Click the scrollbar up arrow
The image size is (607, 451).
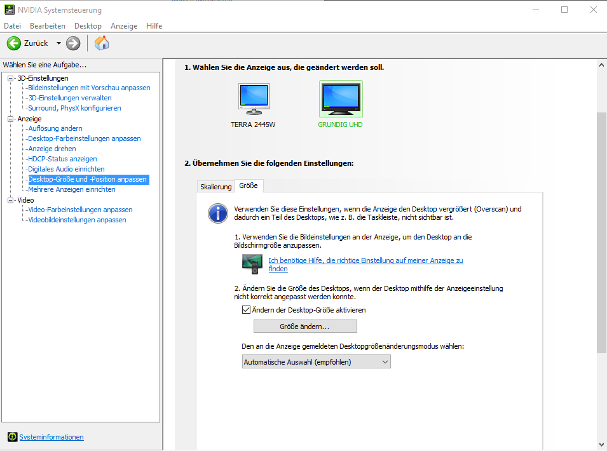[601, 65]
